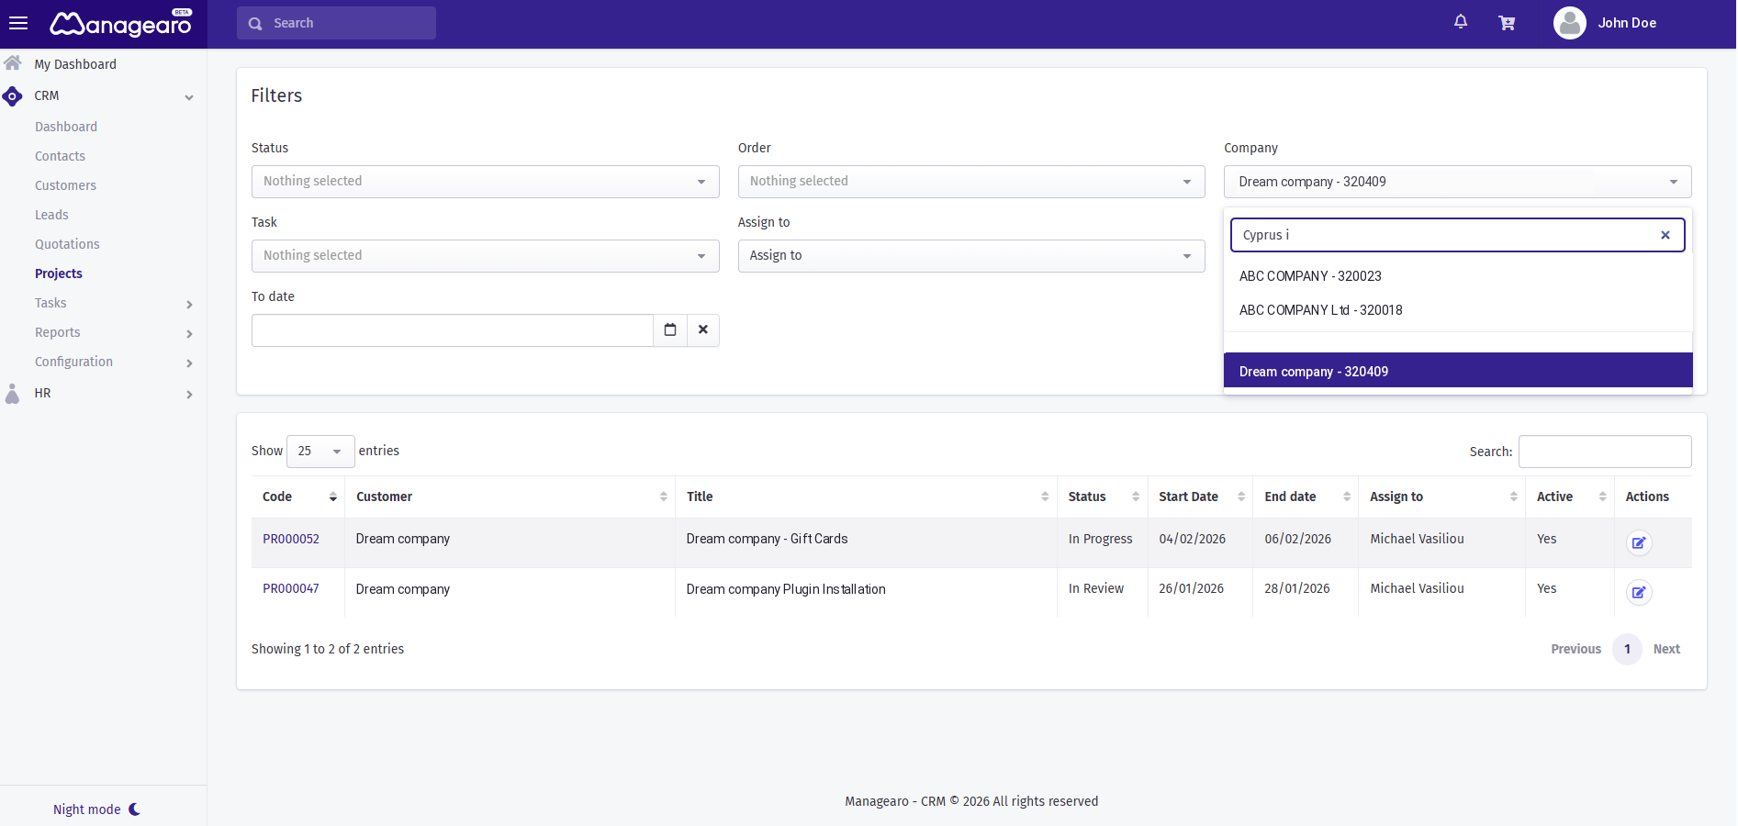
Task: Open the Order filter dropdown
Action: click(971, 182)
